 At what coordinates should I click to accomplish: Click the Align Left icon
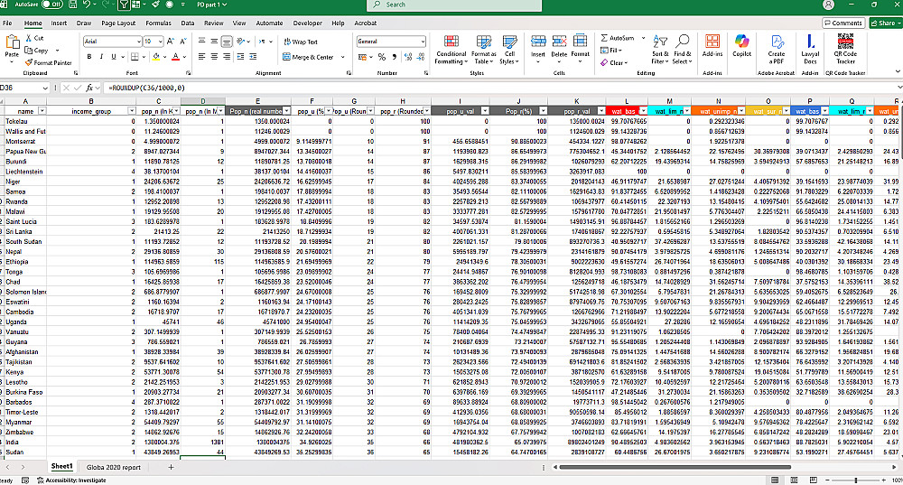201,57
